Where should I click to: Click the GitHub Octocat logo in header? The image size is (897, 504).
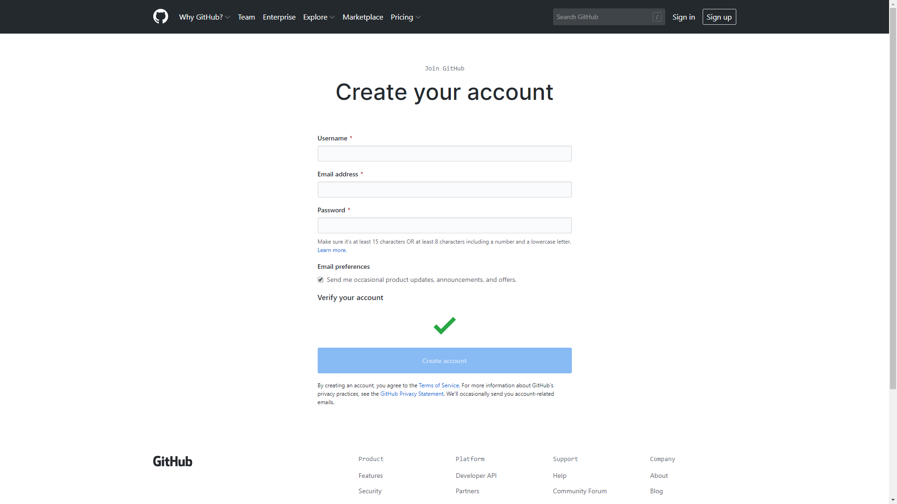click(160, 17)
